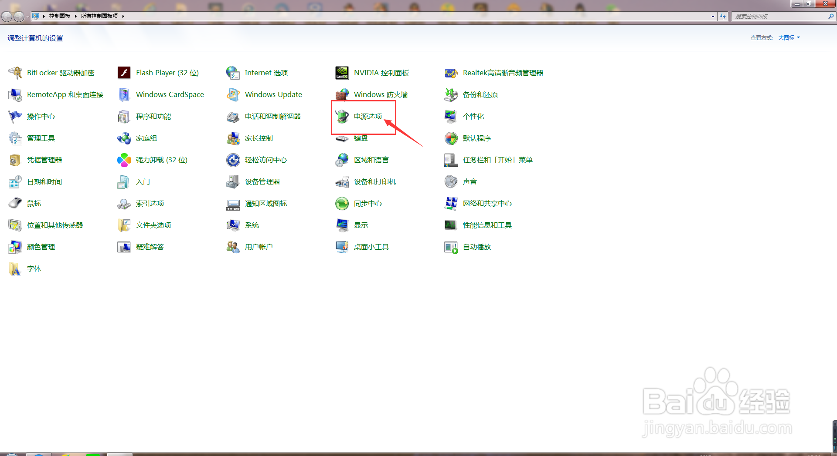Open 凭据管理器 icon

point(15,160)
